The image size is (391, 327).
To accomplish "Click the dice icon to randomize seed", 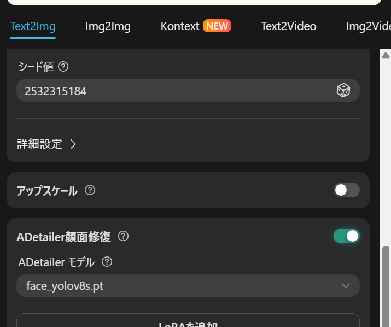I will tap(343, 91).
